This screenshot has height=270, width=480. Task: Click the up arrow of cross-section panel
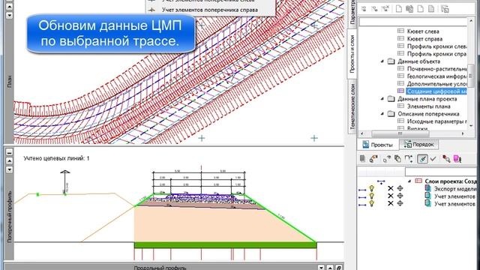pos(10,160)
